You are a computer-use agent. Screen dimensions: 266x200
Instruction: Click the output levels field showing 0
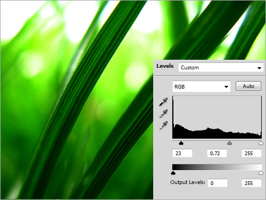[218, 183]
